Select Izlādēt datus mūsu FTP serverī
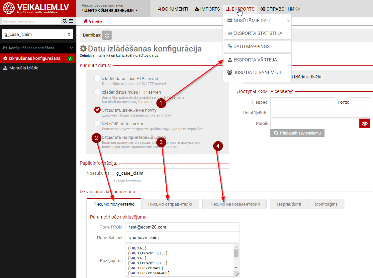 (97, 92)
